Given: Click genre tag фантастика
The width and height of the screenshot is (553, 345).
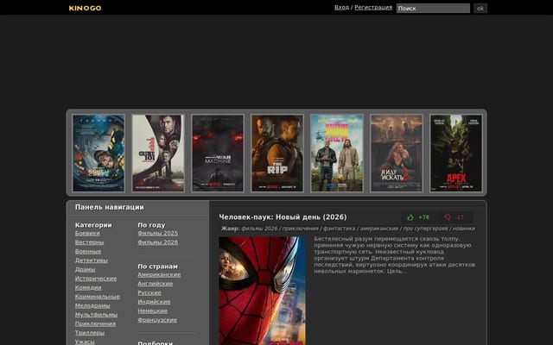Looking at the screenshot, I should [x=340, y=229].
